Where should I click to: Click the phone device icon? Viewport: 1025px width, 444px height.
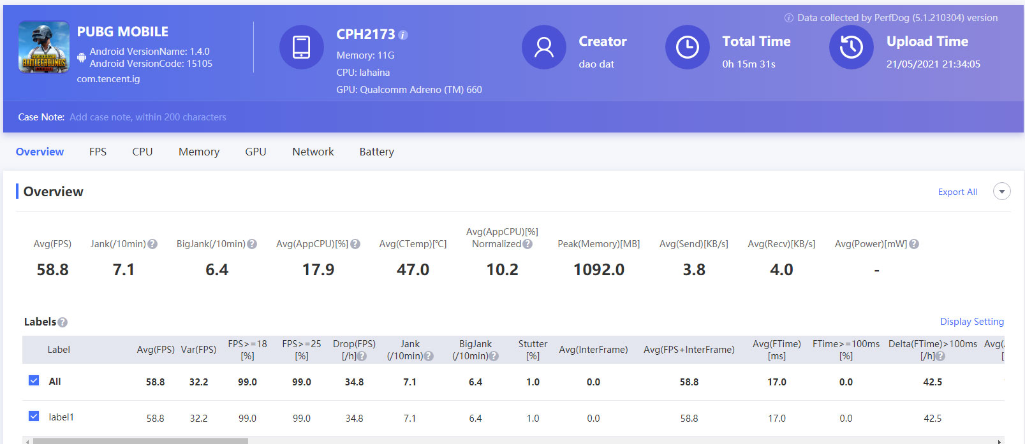301,47
